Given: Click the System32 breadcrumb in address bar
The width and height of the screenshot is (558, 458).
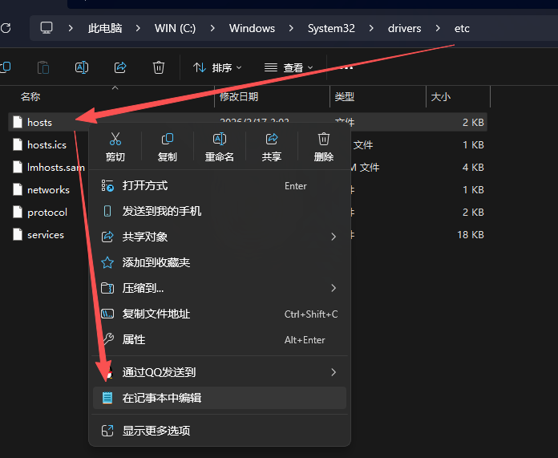Looking at the screenshot, I should (x=330, y=28).
